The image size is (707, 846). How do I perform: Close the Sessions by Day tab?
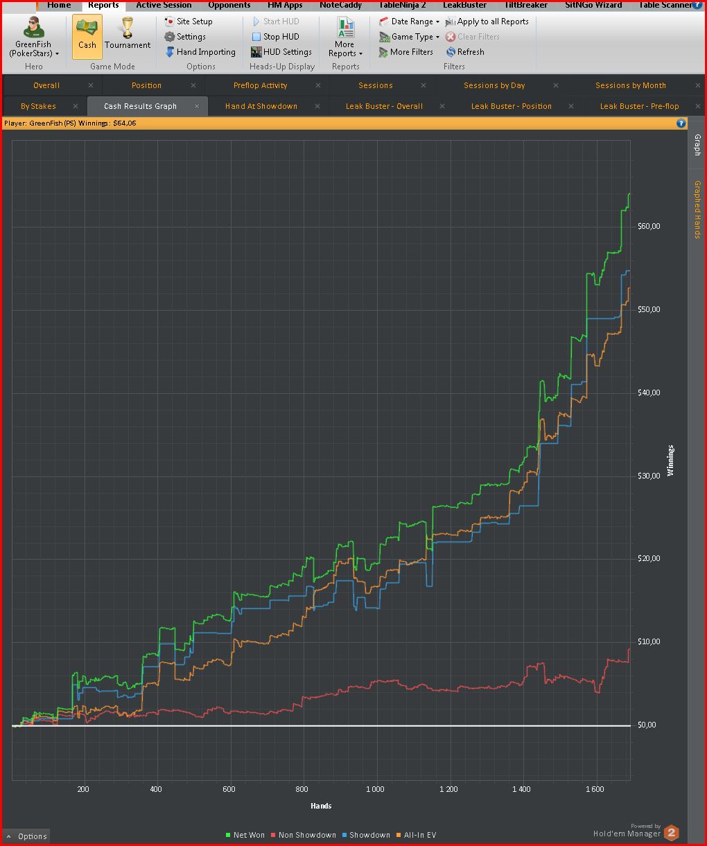coord(556,85)
